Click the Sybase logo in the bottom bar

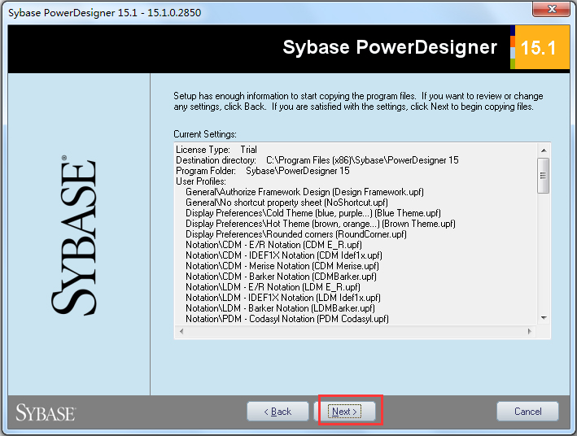[46, 412]
